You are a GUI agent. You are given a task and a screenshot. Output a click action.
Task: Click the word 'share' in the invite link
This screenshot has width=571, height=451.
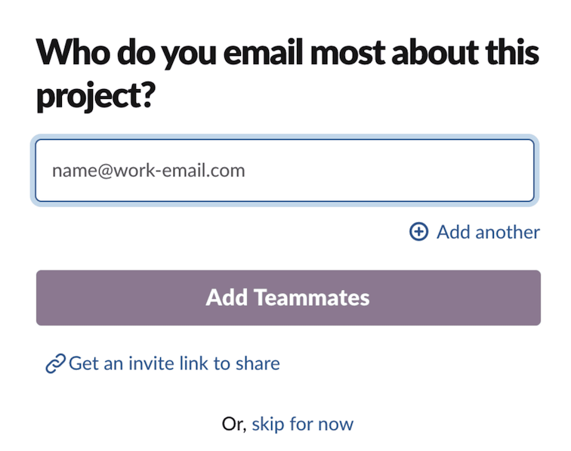(x=258, y=363)
